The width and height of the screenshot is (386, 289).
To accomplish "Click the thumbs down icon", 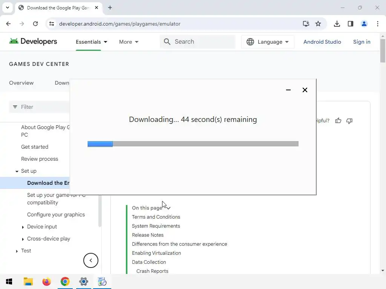I will [349, 121].
